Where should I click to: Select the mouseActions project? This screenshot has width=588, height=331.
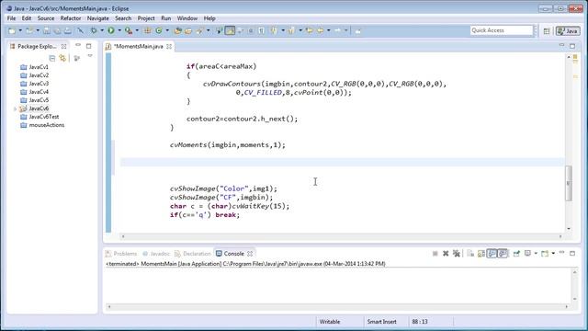click(47, 125)
